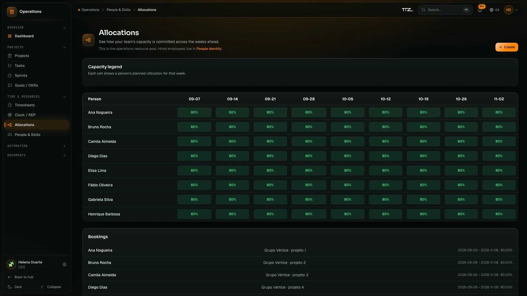Select the 10-05 column header
This screenshot has height=296, width=527.
click(x=347, y=99)
